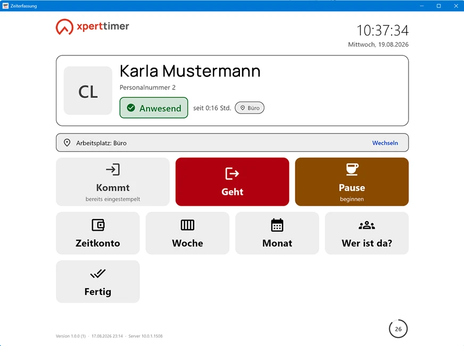This screenshot has height=346, width=464.
Task: Maximize the Zeiterfassung window
Action: (x=438, y=6)
